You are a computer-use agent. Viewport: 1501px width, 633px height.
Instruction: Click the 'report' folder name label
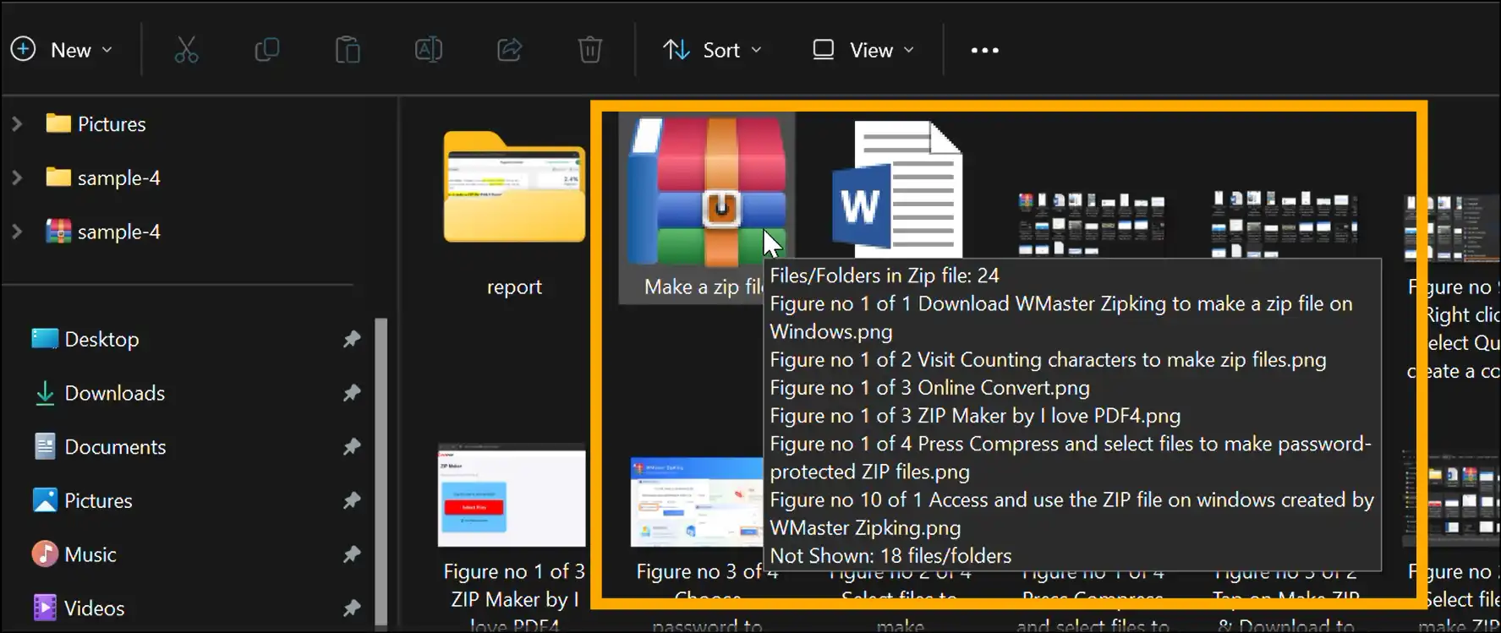[x=514, y=287]
